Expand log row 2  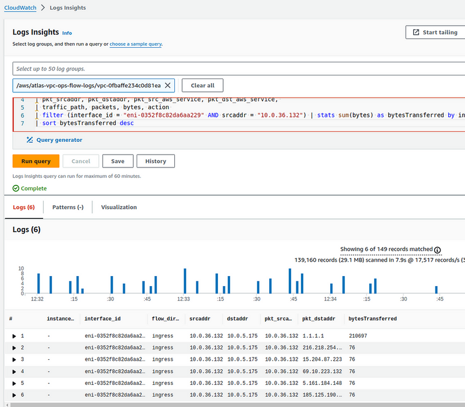pyautogui.click(x=15, y=348)
